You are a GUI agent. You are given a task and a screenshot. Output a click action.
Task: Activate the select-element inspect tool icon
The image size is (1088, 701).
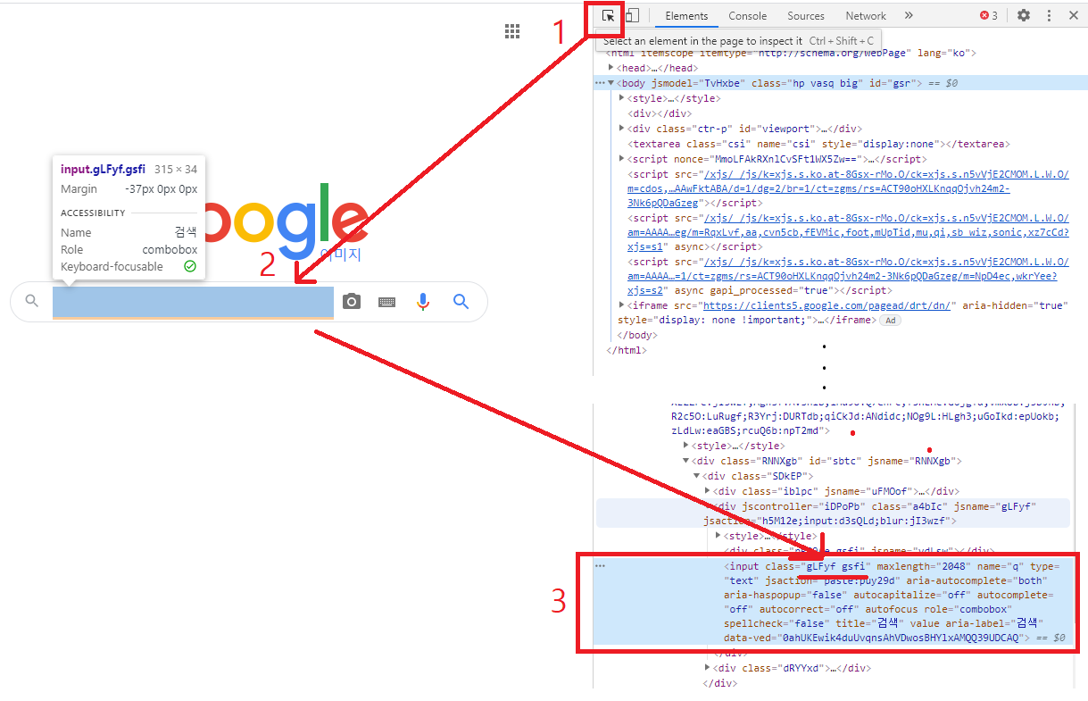[609, 16]
